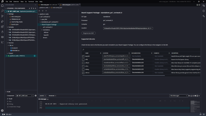Open the Welcome home icon in the activity bar

tap(2, 5)
